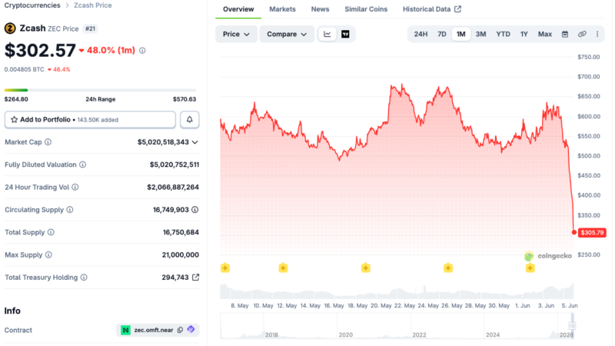Copy the chart link icon
This screenshot has width=615, height=346.
(x=582, y=34)
